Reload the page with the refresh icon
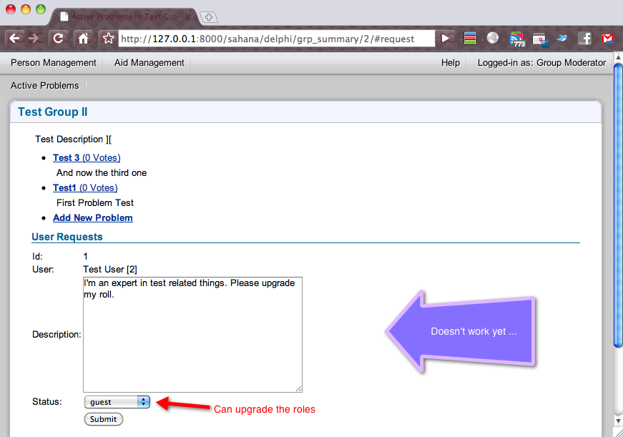623x437 pixels. (x=59, y=39)
